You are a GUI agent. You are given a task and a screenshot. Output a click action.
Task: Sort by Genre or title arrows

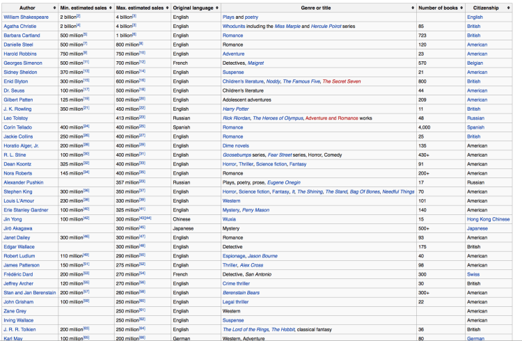click(x=413, y=8)
